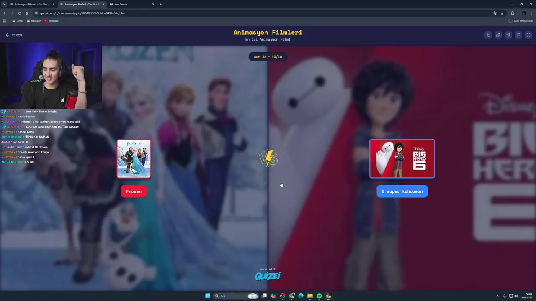
Task: Open the apps grid in bookmarks bar
Action: [x=5, y=21]
